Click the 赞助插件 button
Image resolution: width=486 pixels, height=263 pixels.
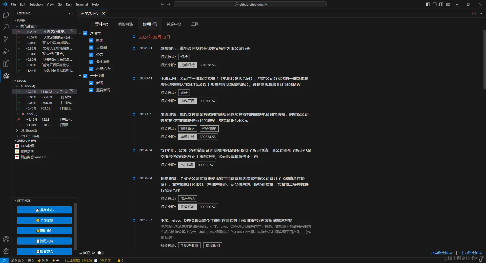(x=44, y=231)
